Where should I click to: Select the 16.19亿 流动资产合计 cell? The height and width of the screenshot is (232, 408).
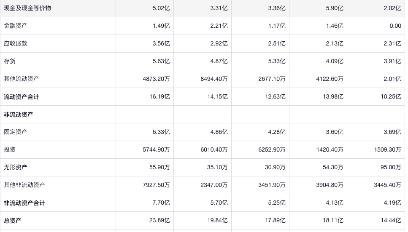(x=160, y=97)
